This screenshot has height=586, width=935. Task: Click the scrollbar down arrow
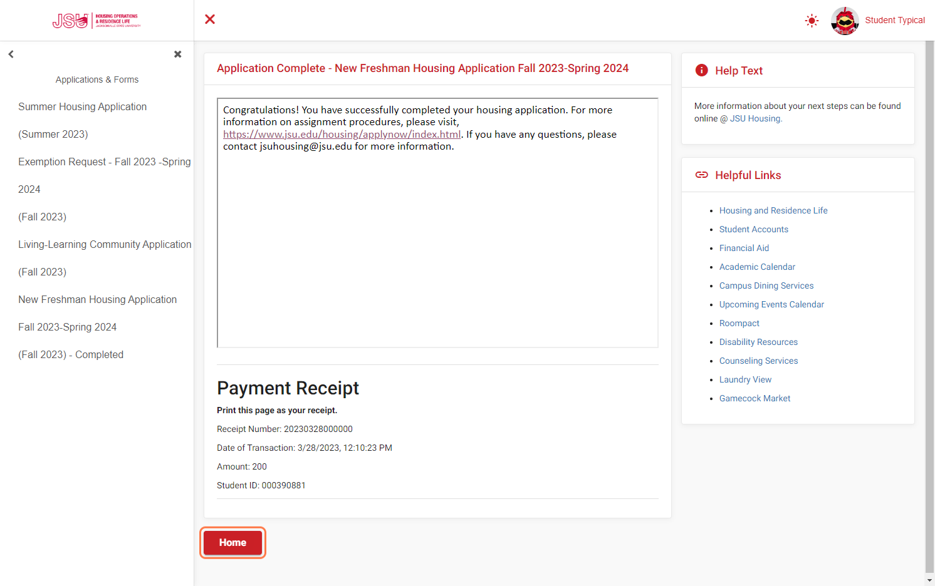click(x=930, y=580)
